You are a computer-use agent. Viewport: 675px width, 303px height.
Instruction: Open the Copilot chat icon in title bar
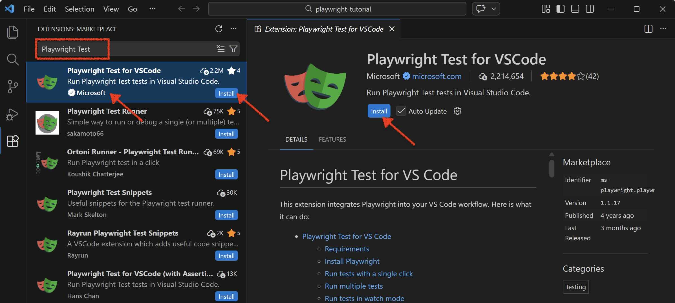tap(481, 9)
